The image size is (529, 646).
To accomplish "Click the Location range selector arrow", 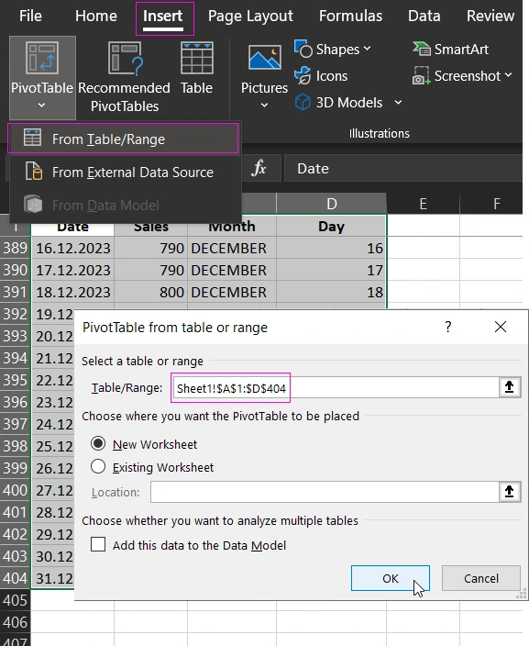I will [509, 492].
